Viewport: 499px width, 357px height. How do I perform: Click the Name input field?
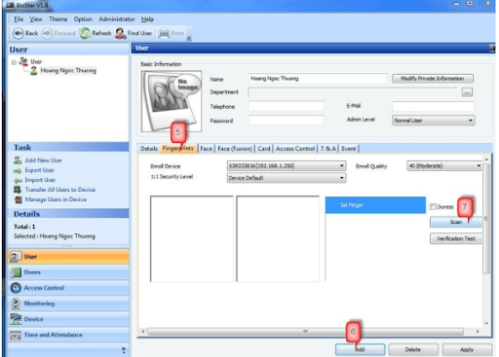(318, 79)
